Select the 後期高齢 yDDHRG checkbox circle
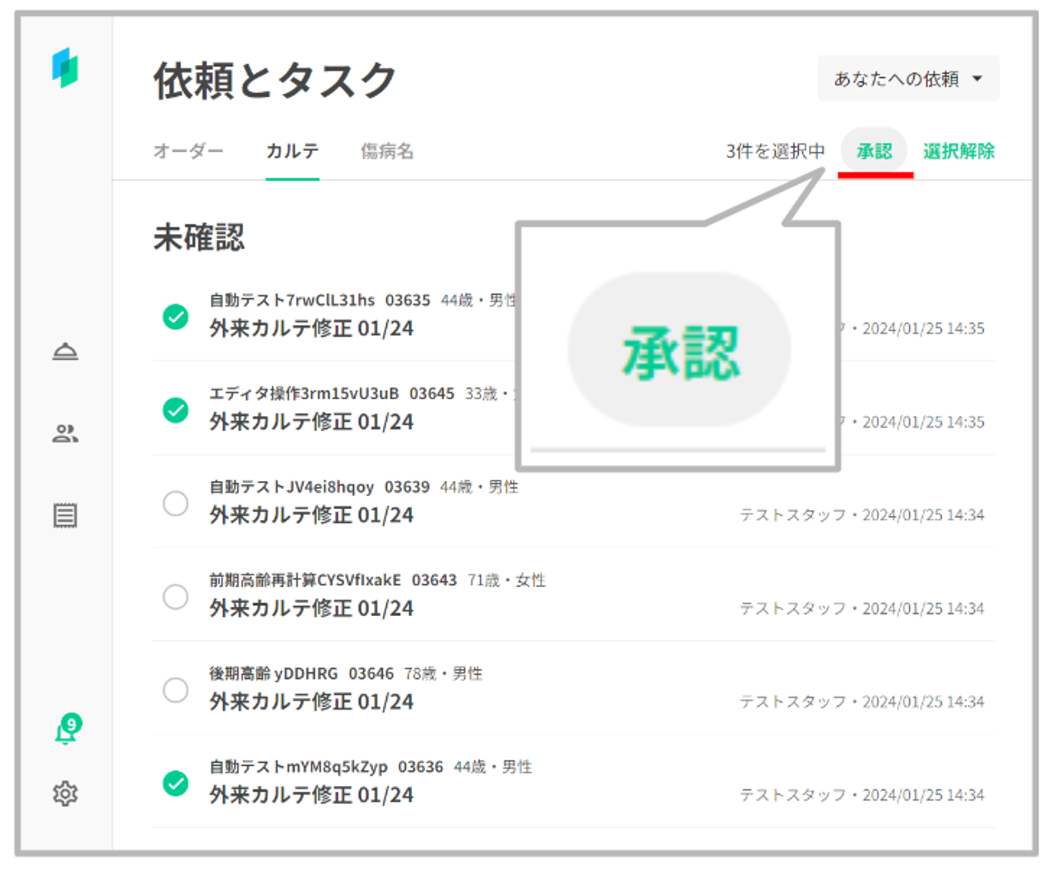 point(175,690)
